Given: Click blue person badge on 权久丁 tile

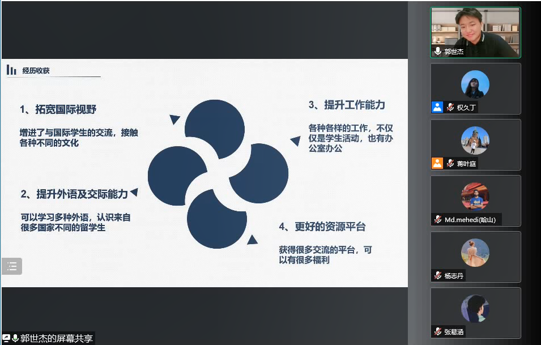Looking at the screenshot, I should click(x=437, y=107).
